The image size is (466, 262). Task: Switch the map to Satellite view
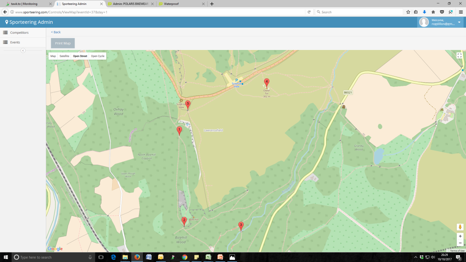(64, 56)
